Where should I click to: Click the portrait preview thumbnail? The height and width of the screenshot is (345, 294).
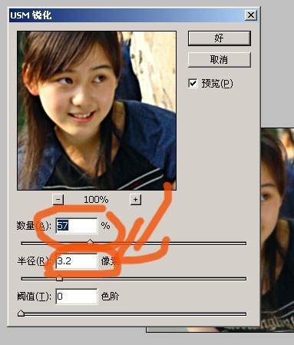97,111
